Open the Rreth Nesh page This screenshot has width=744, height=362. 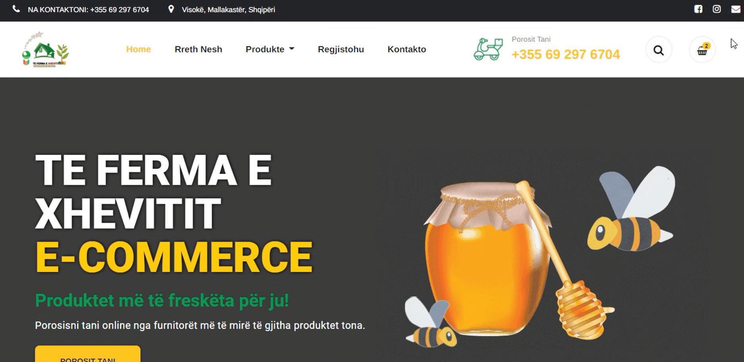pos(199,49)
